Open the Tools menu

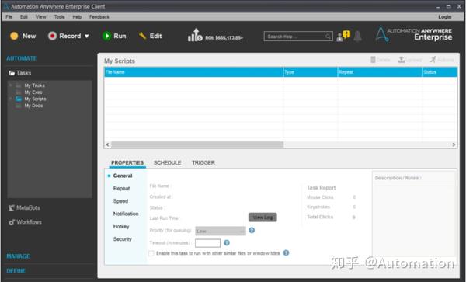tap(60, 17)
